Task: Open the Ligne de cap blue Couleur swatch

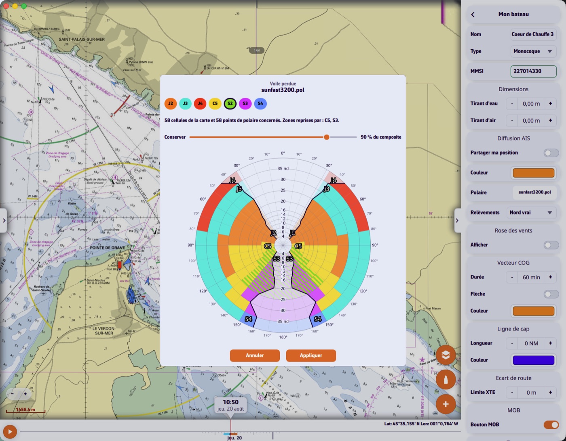Action: point(534,360)
